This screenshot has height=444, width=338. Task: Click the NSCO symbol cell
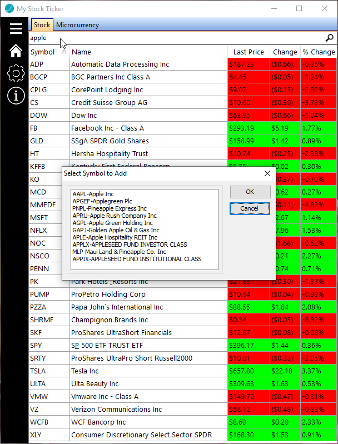[x=46, y=256]
